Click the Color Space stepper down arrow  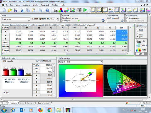(x=57, y=20)
